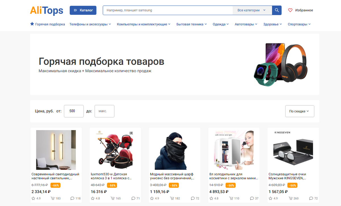Open Солнцезащитные очки Мужские KINGSEVEN title
The height and width of the screenshot is (206, 341).
tap(287, 176)
